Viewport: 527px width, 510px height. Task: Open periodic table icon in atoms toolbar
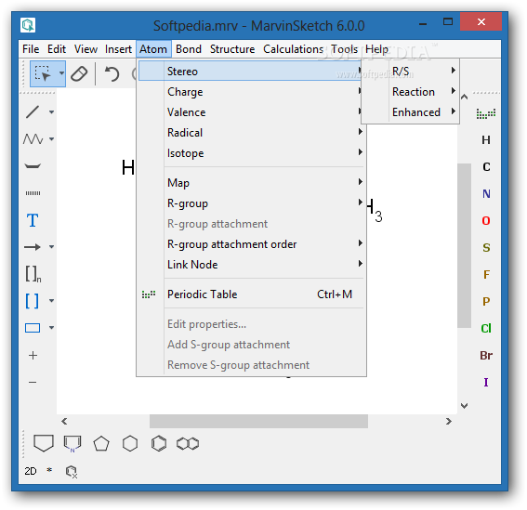point(486,113)
